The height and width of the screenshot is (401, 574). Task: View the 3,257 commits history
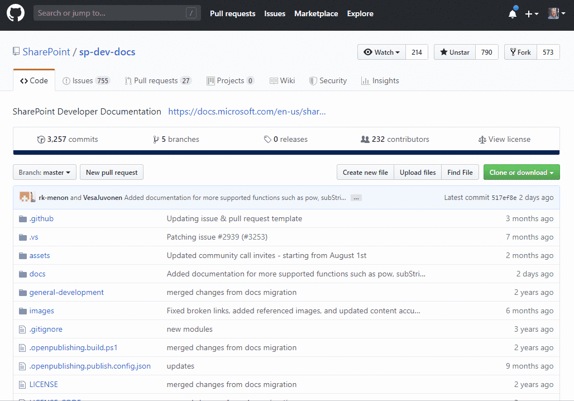point(68,139)
